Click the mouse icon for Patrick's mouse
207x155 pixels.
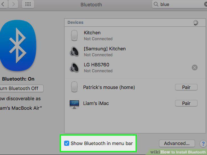click(x=74, y=87)
